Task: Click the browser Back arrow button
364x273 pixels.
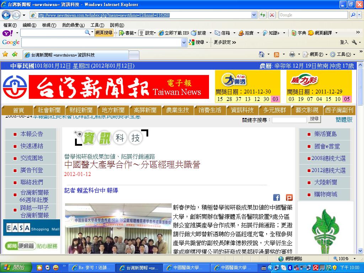Action: point(6,15)
